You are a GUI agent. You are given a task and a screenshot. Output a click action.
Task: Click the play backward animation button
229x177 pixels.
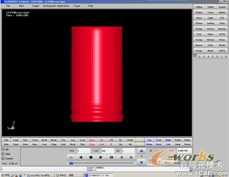tap(81, 157)
